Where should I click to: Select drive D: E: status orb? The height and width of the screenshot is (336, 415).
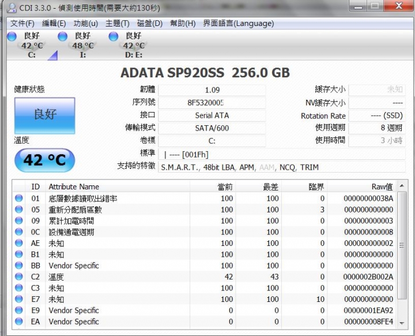pos(114,36)
